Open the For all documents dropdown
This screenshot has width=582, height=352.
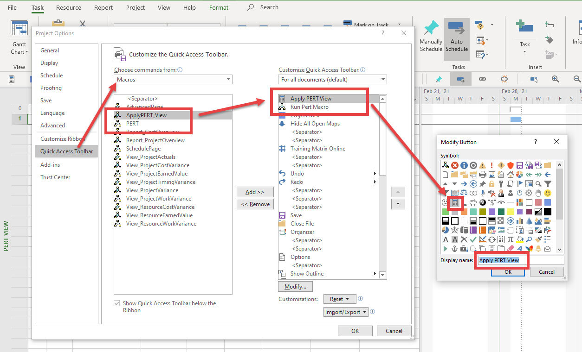coord(332,80)
